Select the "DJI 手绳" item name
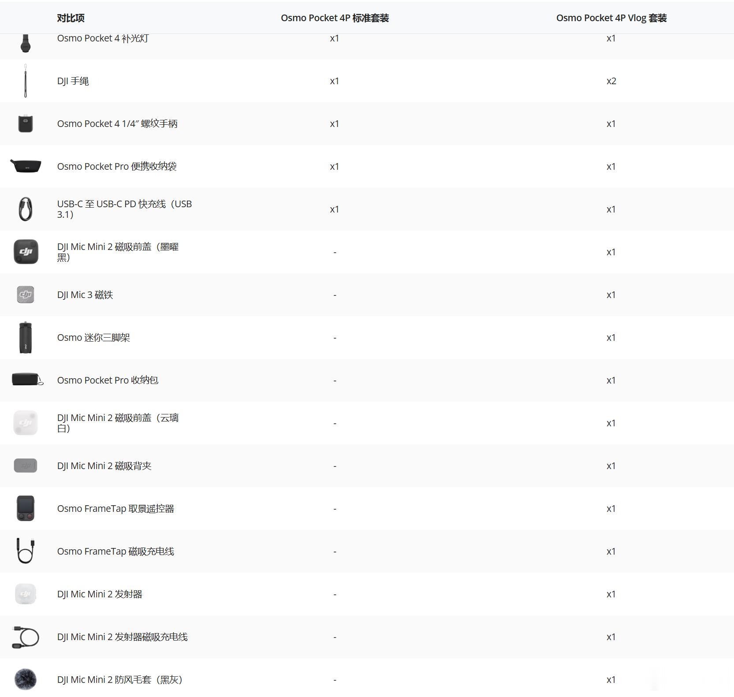 (73, 81)
